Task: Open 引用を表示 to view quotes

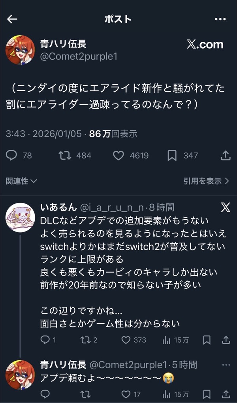Action: (x=206, y=181)
